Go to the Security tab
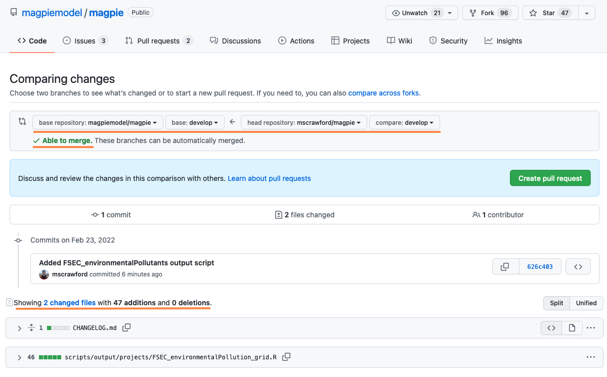 point(448,41)
